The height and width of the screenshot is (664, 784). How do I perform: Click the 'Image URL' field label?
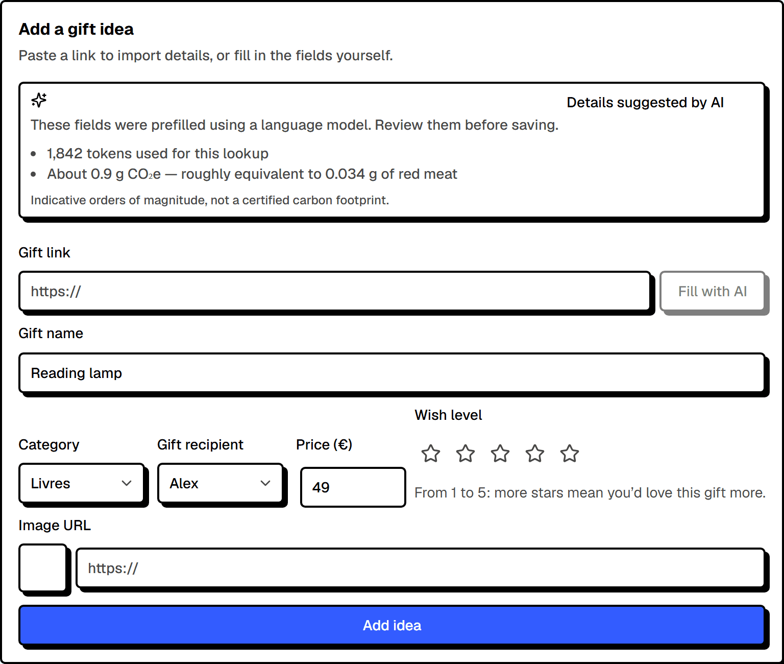pyautogui.click(x=55, y=526)
